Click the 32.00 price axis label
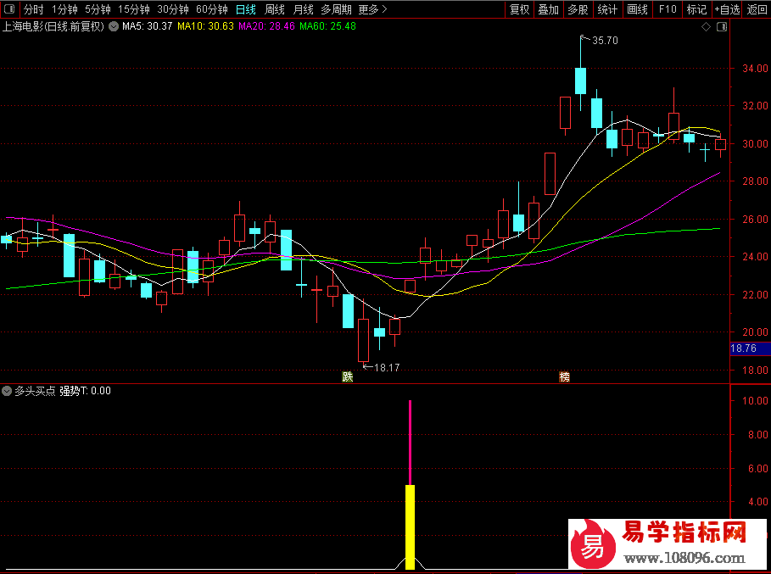Screen dimensions: 771x574 [x=755, y=106]
